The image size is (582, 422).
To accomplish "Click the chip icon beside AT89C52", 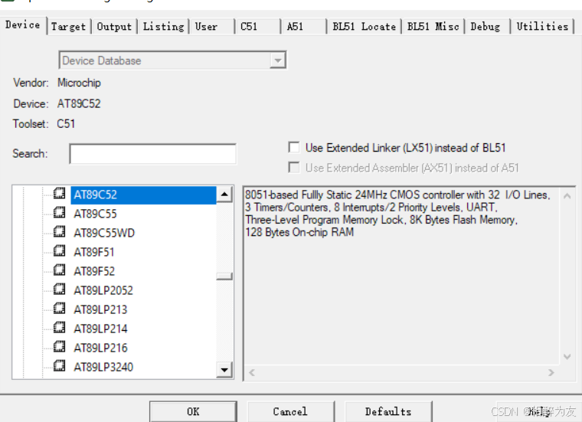I will 60,193.
